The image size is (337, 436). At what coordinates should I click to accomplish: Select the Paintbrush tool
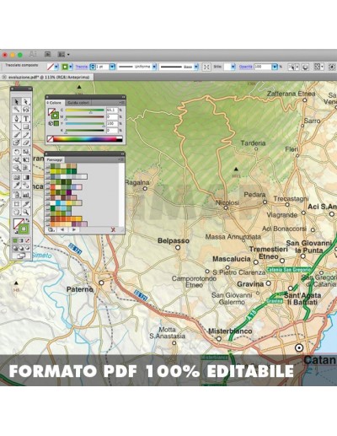tap(17, 135)
